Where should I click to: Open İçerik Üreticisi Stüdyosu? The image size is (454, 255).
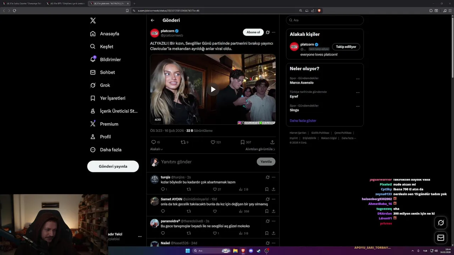[113, 111]
